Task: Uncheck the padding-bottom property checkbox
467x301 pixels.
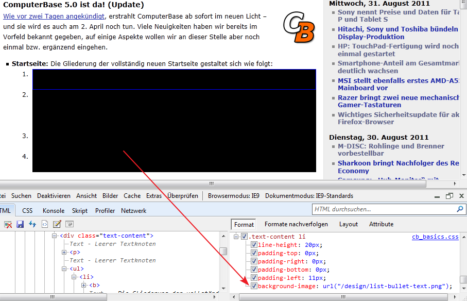Action: (x=254, y=270)
